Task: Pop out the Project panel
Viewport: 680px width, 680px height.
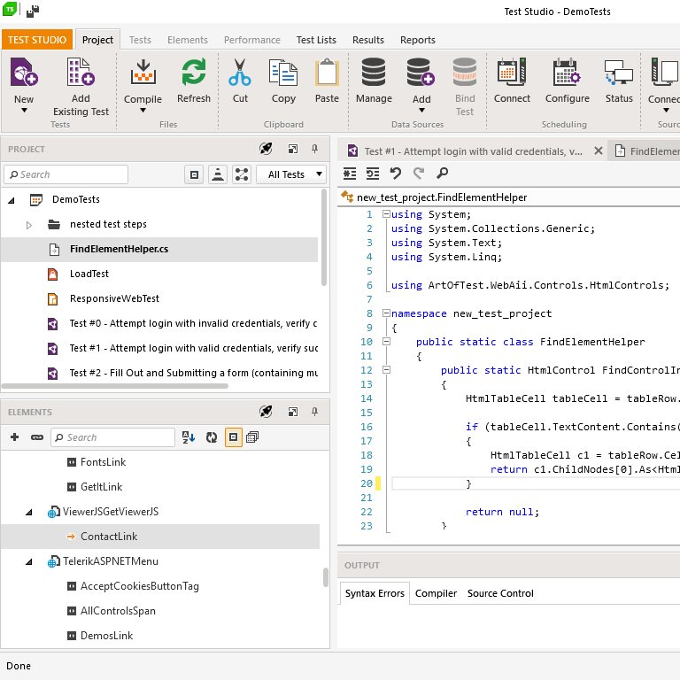Action: coord(293,149)
